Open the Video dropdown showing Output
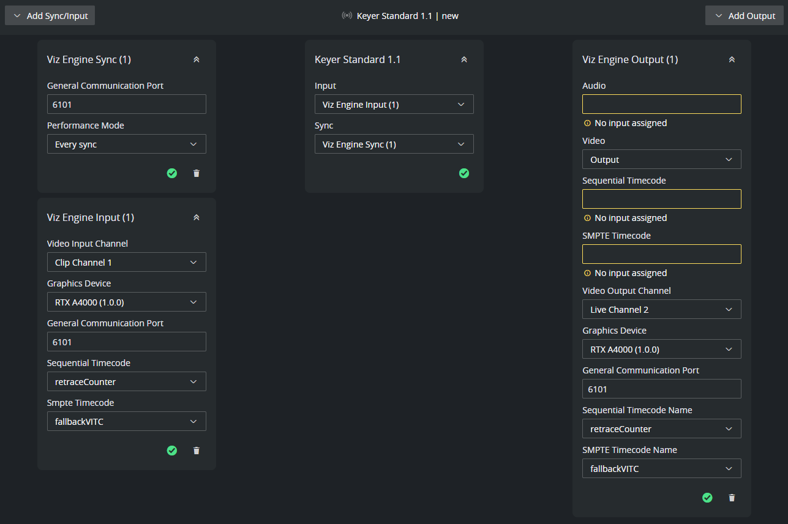 662,160
